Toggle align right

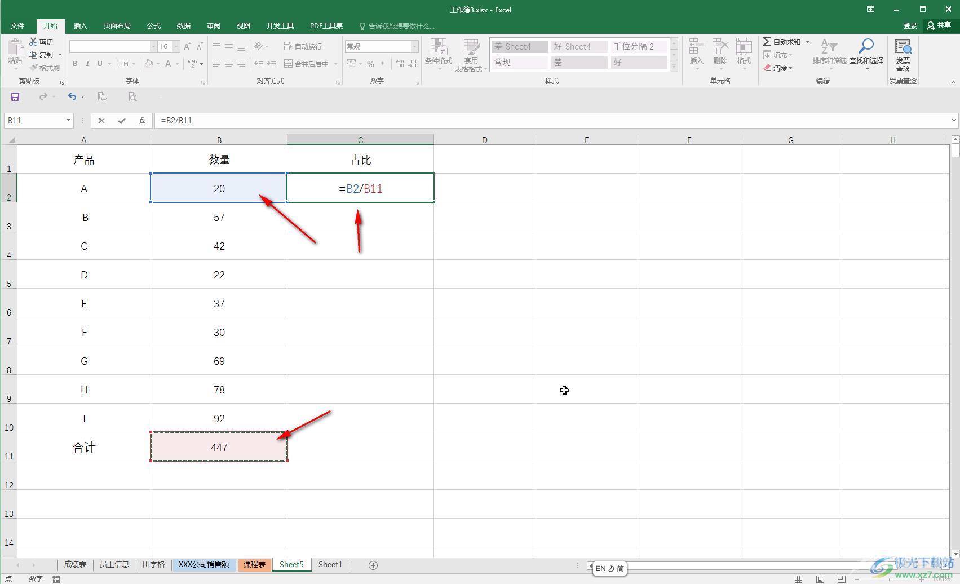(241, 64)
